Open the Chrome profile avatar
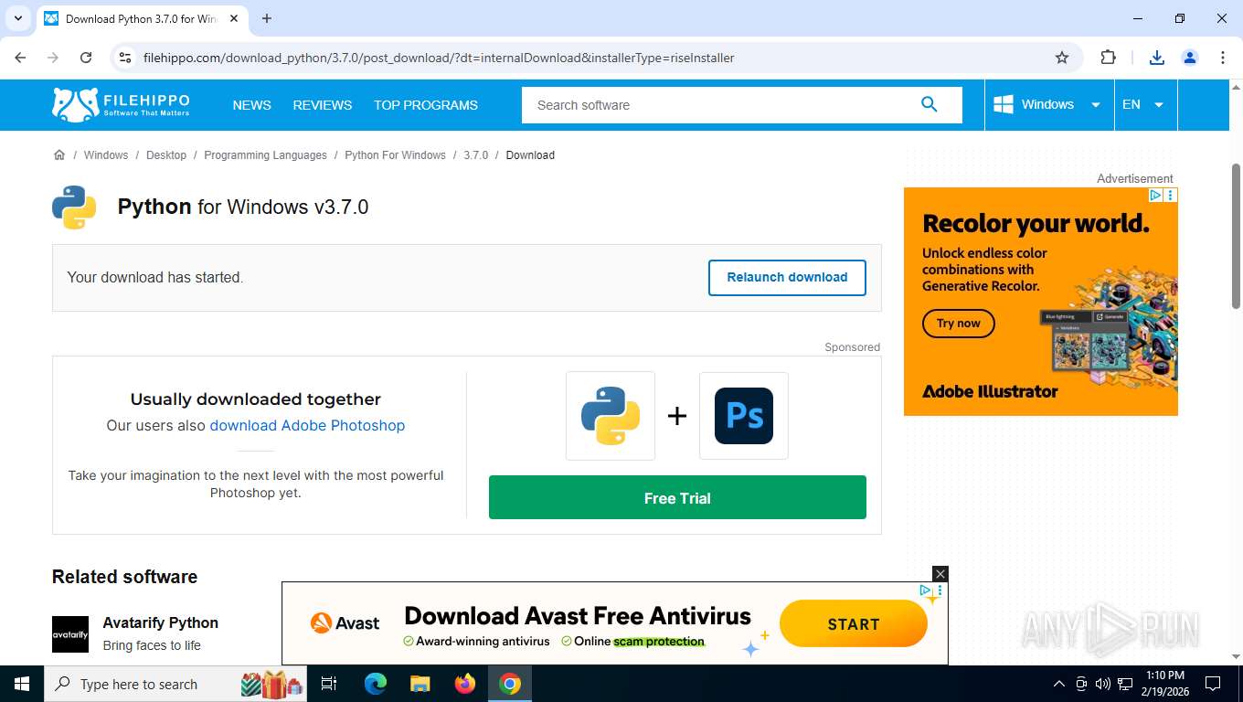1243x702 pixels. 1190,58
